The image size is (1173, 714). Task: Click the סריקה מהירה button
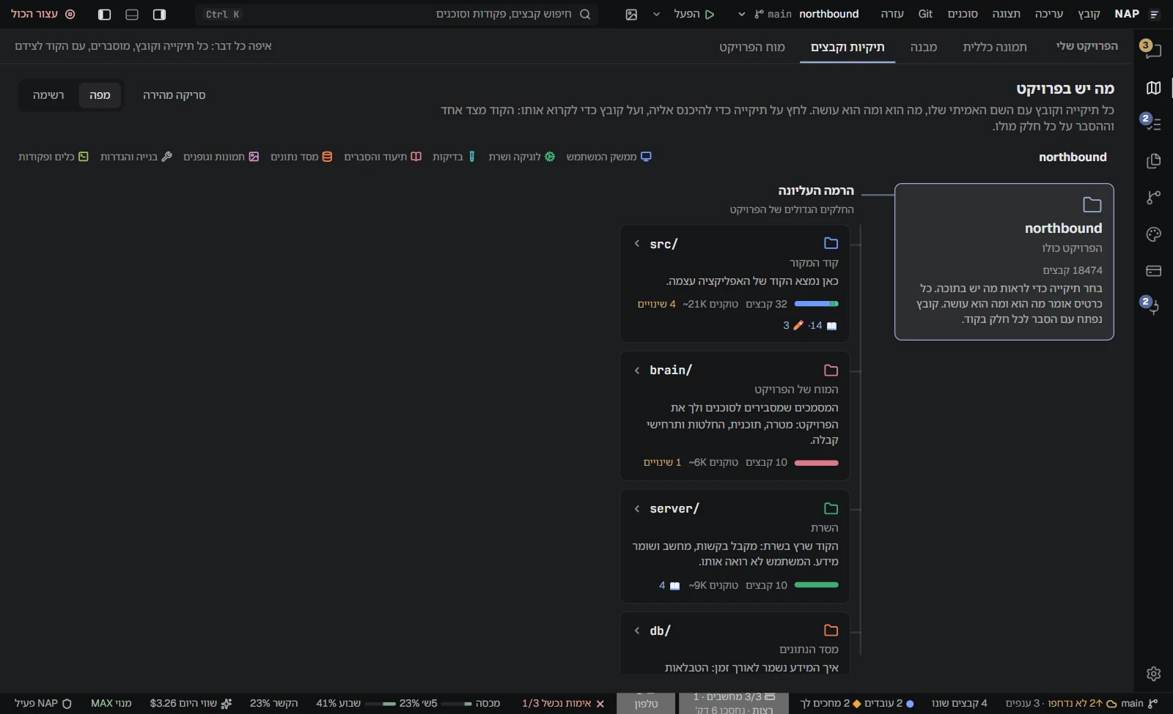tap(174, 95)
